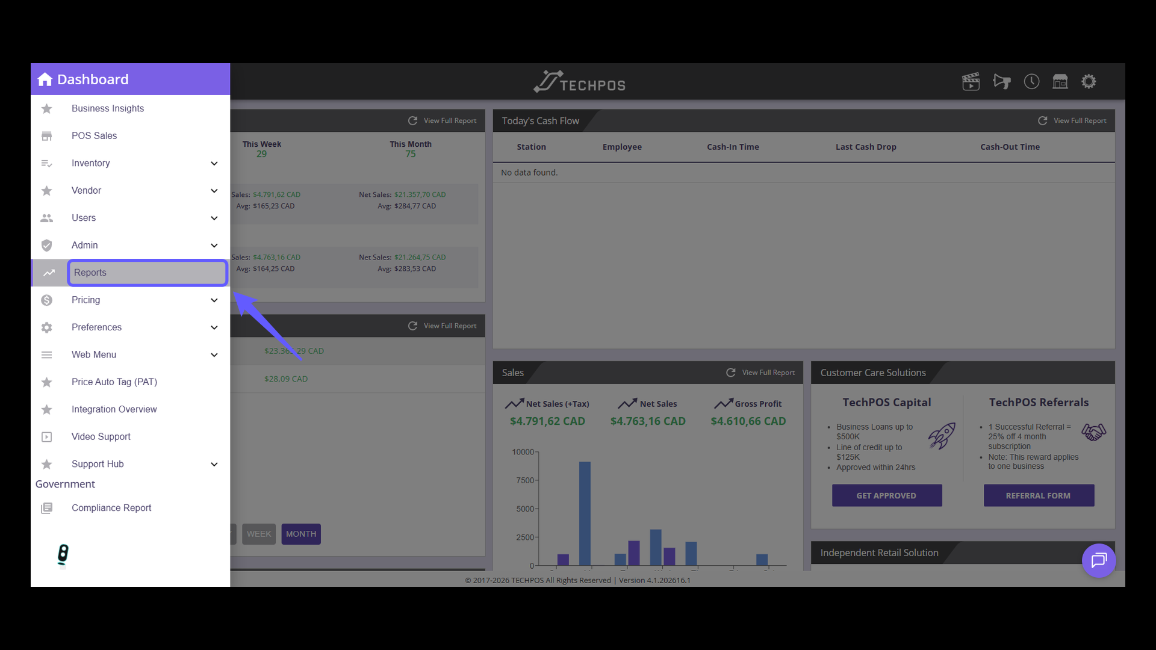This screenshot has height=650, width=1156.
Task: Expand the Vendor section
Action: click(214, 190)
